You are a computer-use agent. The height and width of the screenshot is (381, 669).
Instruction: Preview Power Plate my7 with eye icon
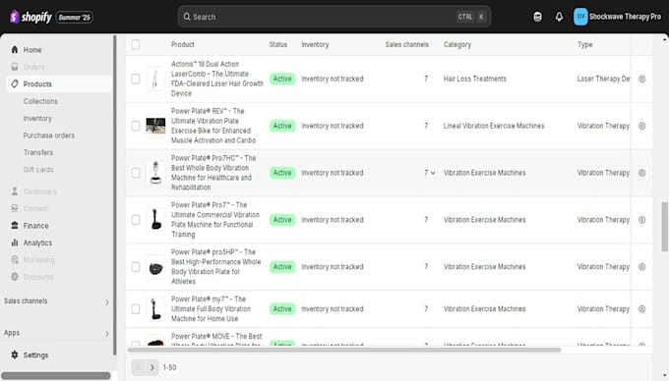click(641, 309)
